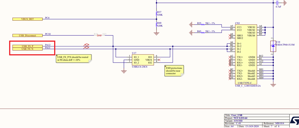Select the U14 ESD diode symbol
This screenshot has height=128, width=299.
click(273, 46)
